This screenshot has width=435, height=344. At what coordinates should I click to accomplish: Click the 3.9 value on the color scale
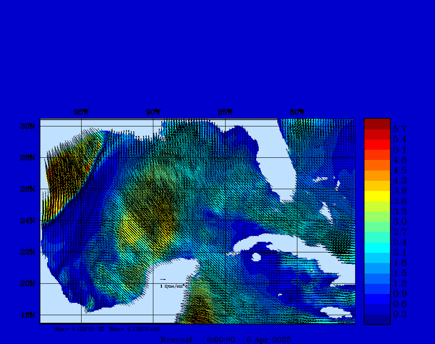pyautogui.click(x=400, y=191)
